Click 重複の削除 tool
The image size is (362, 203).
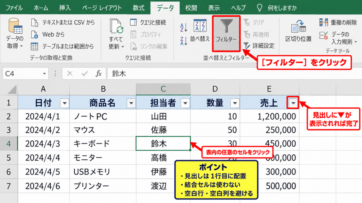click(338, 22)
